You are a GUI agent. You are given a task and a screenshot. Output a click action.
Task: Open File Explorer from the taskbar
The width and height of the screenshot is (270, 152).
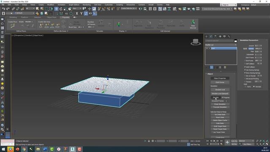[38, 149]
